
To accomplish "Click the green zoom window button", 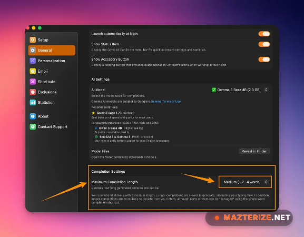I will [x=40, y=28].
